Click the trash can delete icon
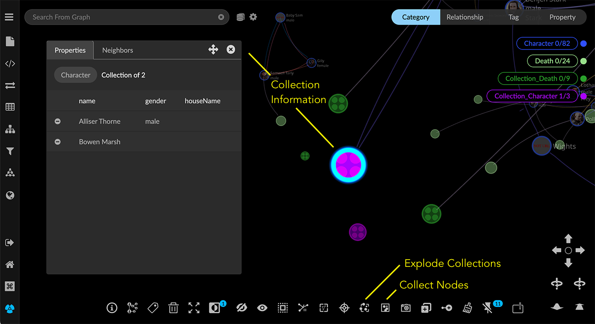Viewport: 595px width, 324px height. (x=173, y=308)
